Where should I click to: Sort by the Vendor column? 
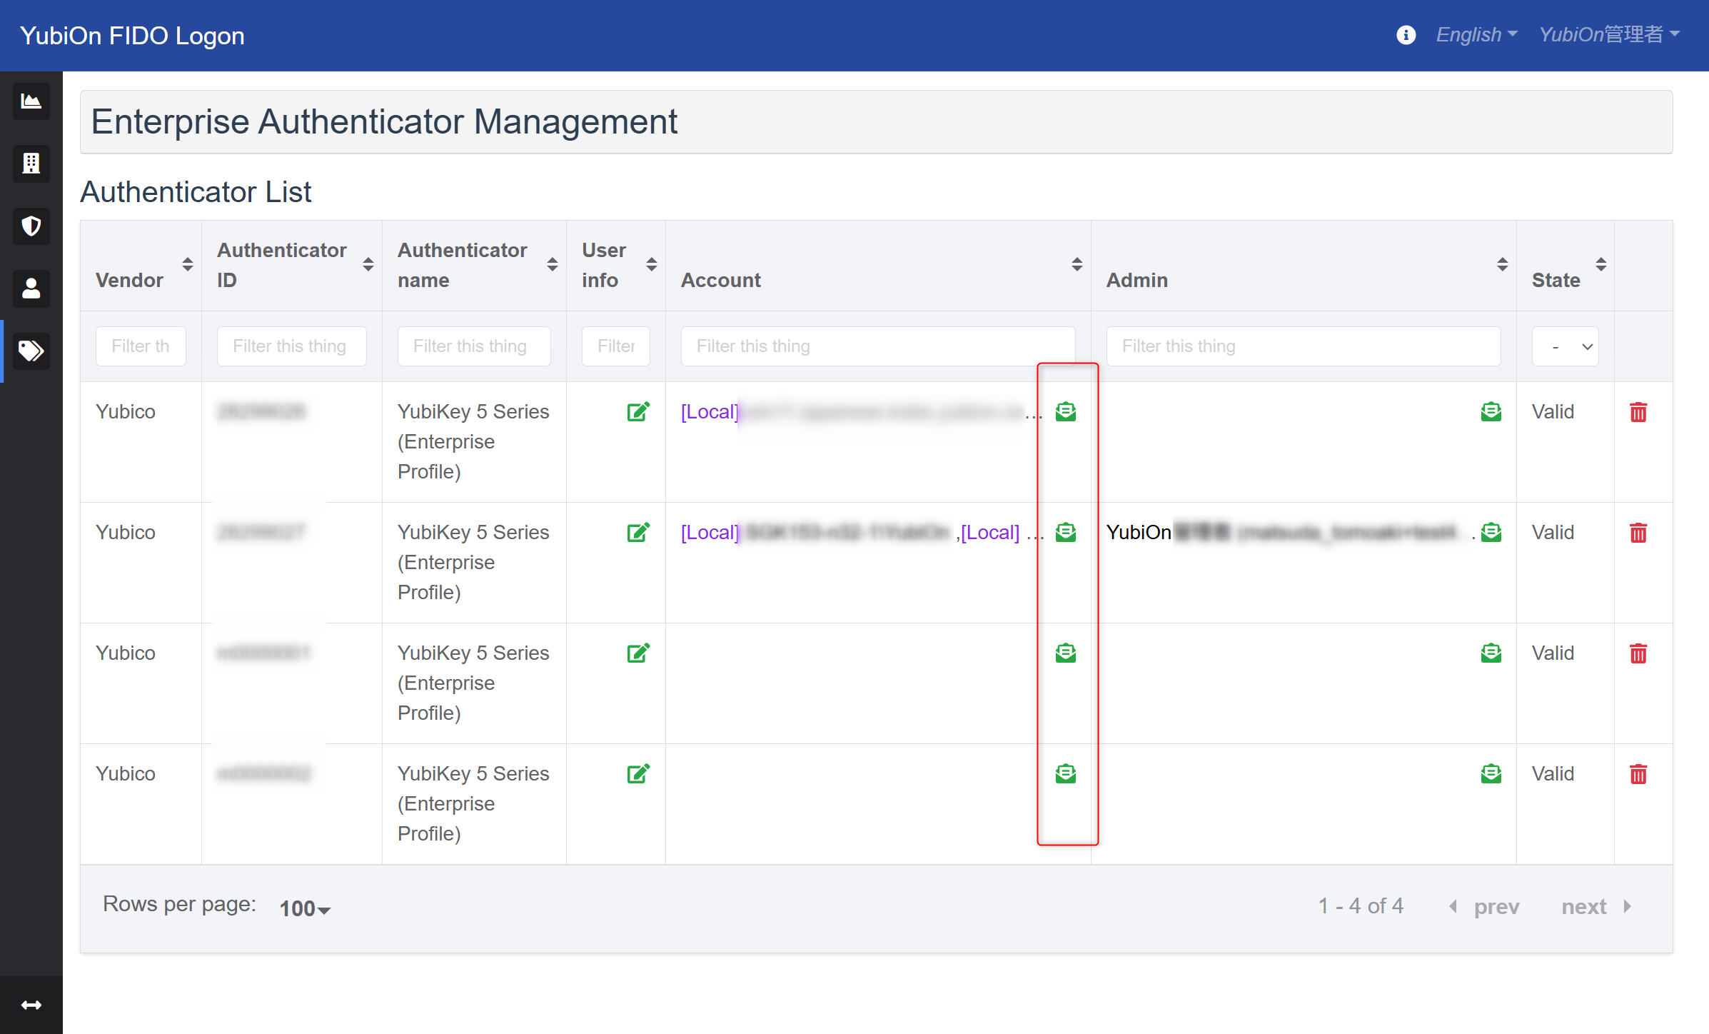188,264
